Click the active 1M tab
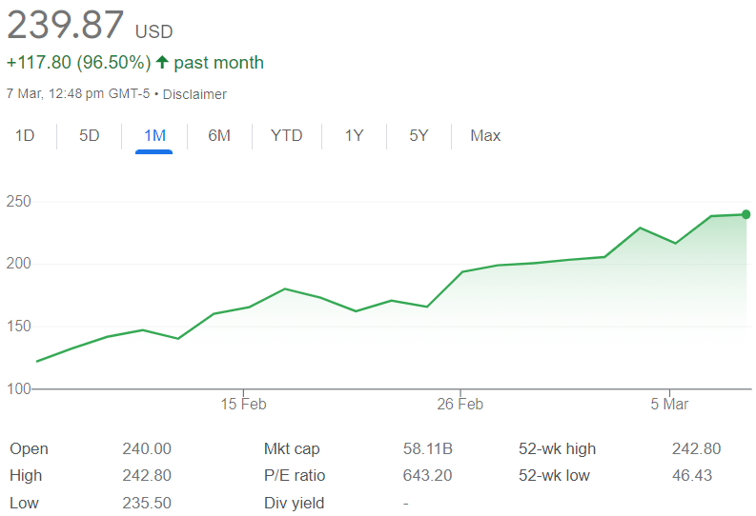 [154, 136]
